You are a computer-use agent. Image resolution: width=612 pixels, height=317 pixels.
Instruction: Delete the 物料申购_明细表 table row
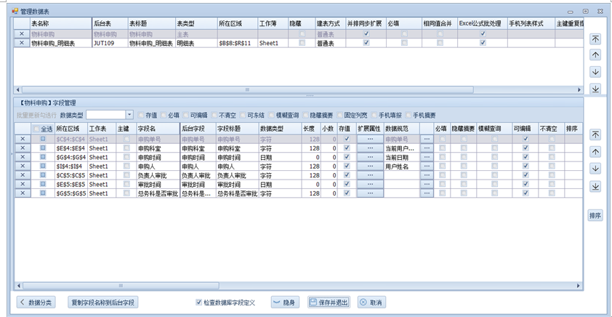21,44
